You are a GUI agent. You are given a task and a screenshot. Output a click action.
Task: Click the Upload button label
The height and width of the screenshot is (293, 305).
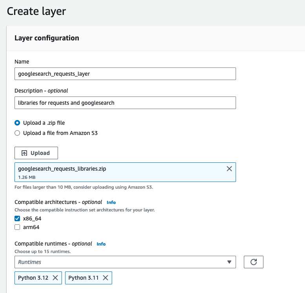click(x=40, y=153)
